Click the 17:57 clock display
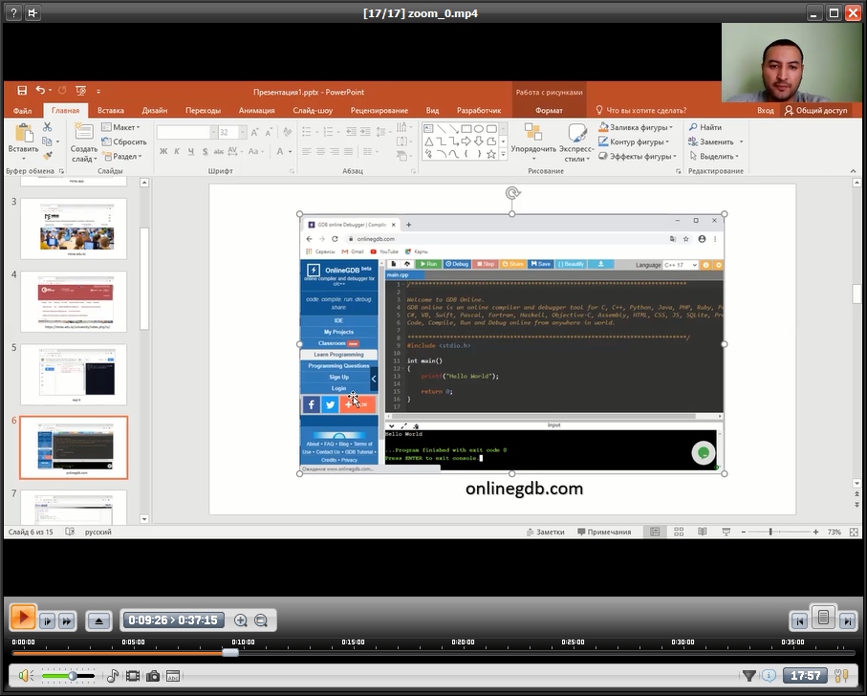 805,676
